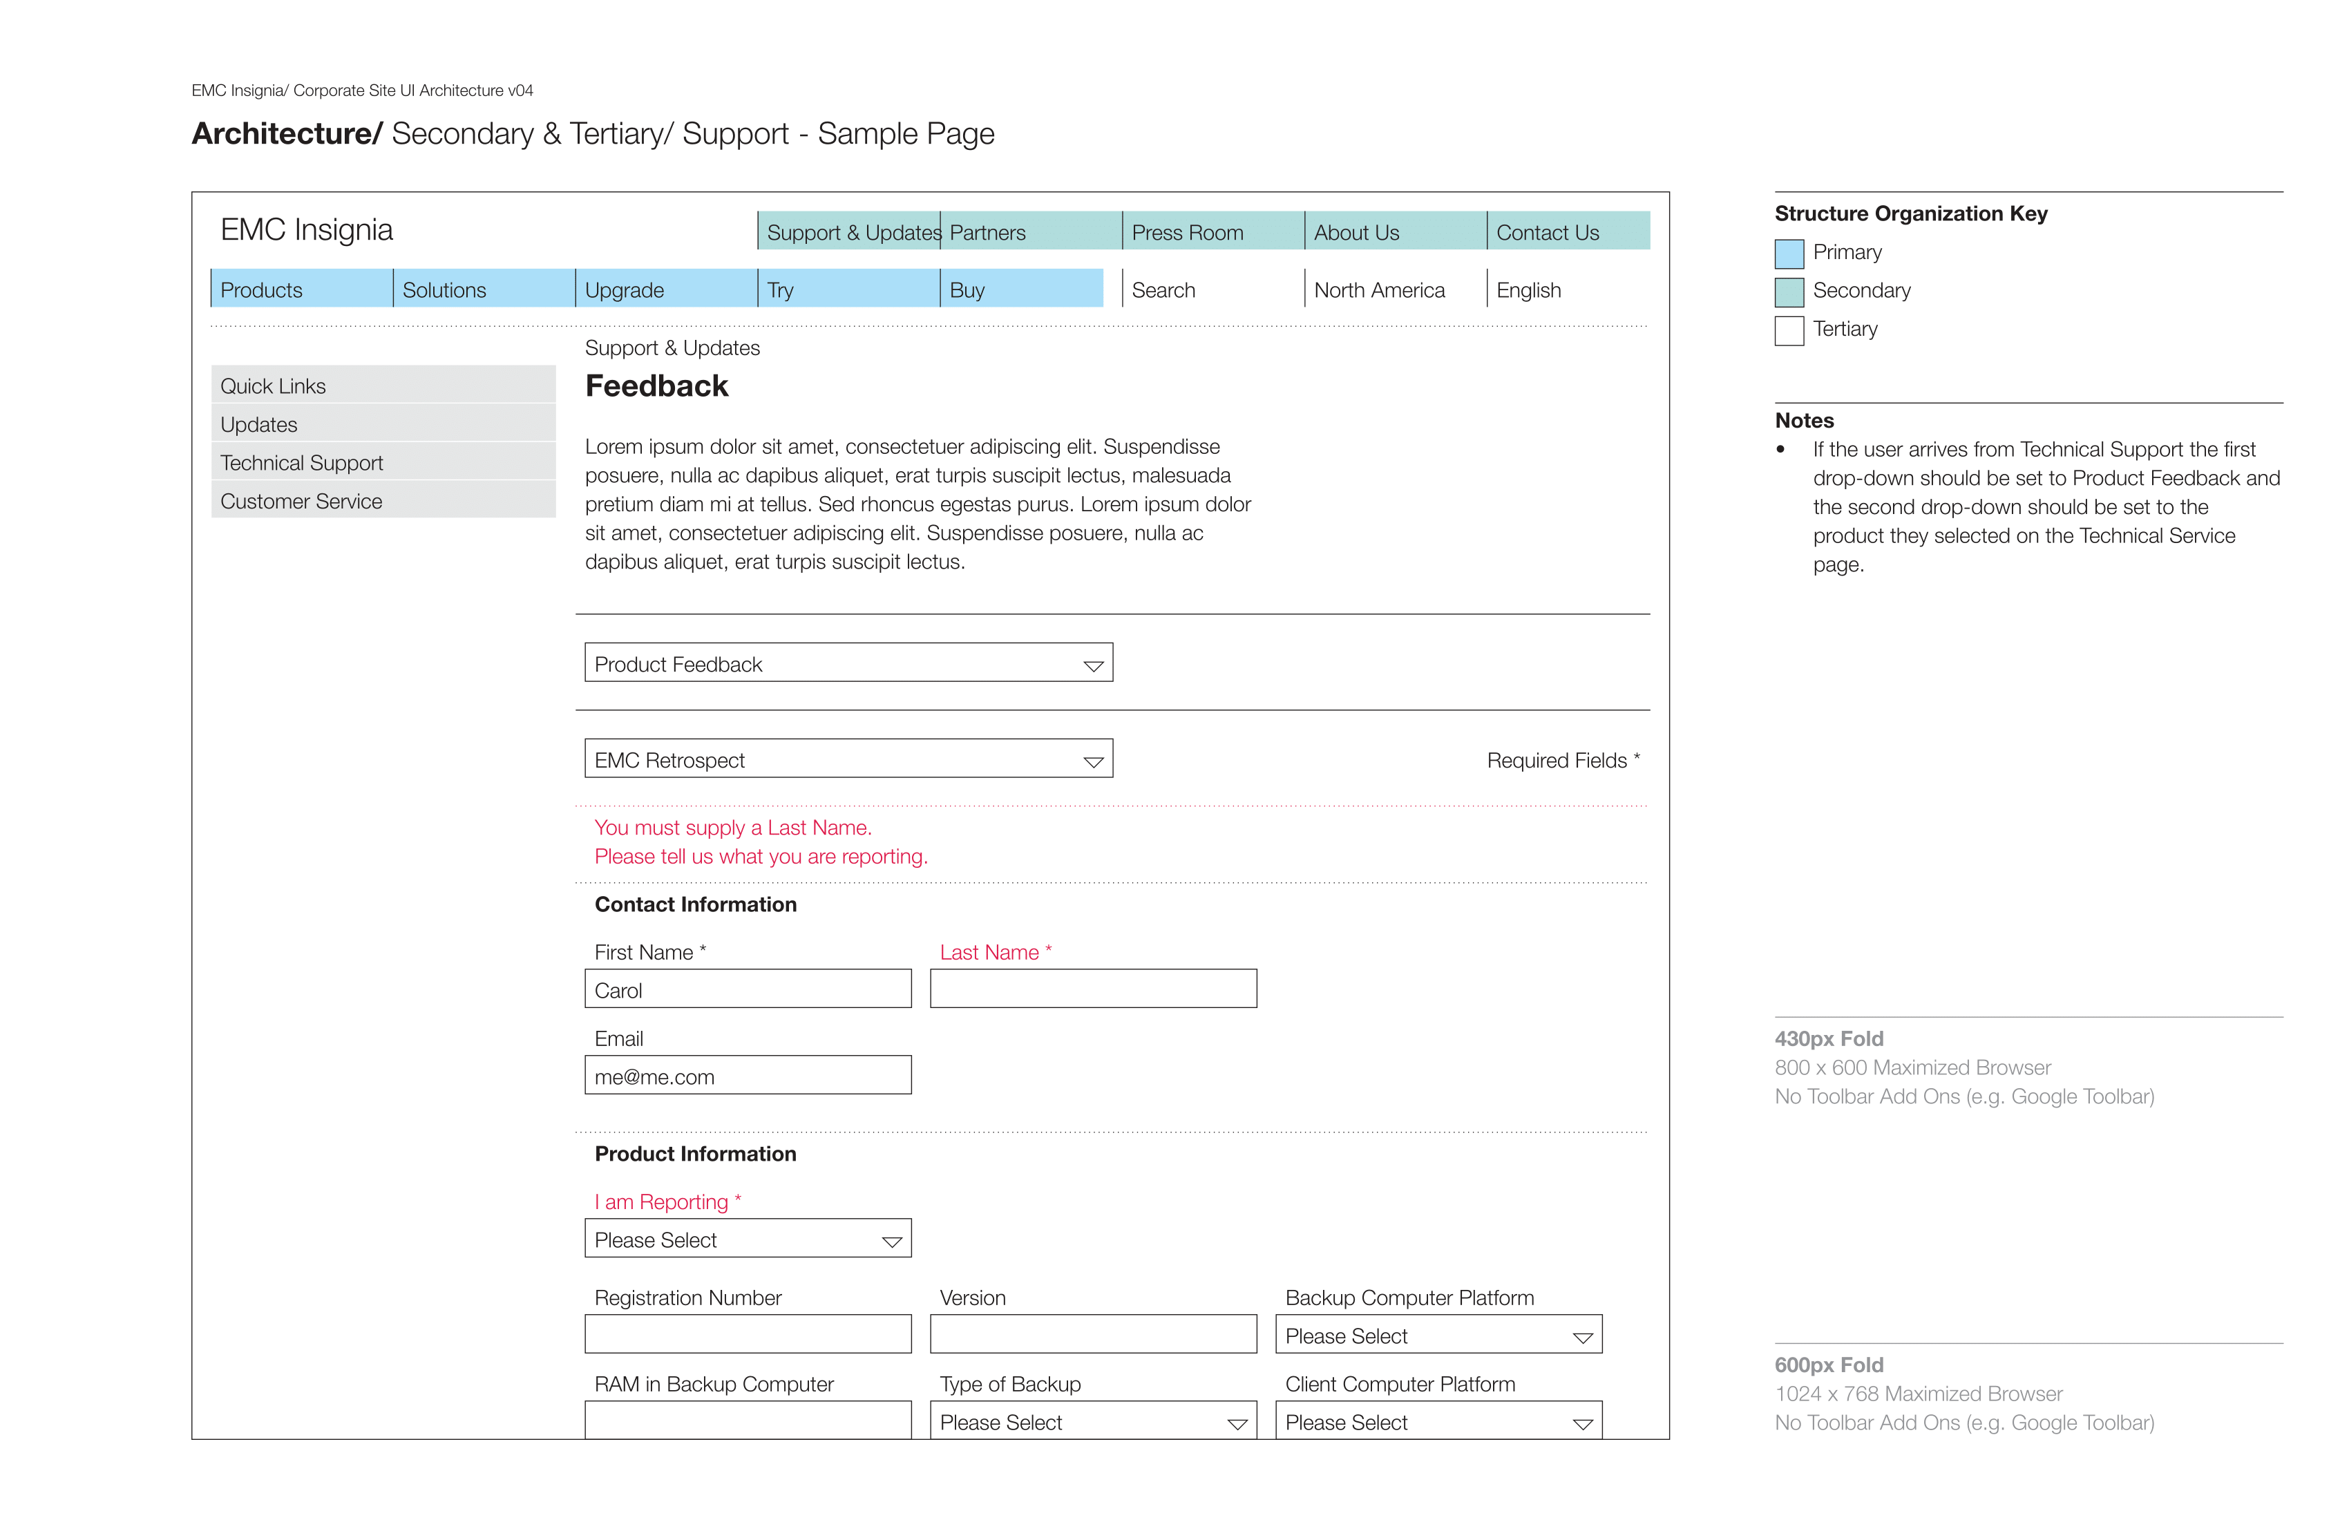Image resolution: width=2349 pixels, height=1520 pixels.
Task: Select Contact Us in top navigation
Action: tap(1568, 231)
